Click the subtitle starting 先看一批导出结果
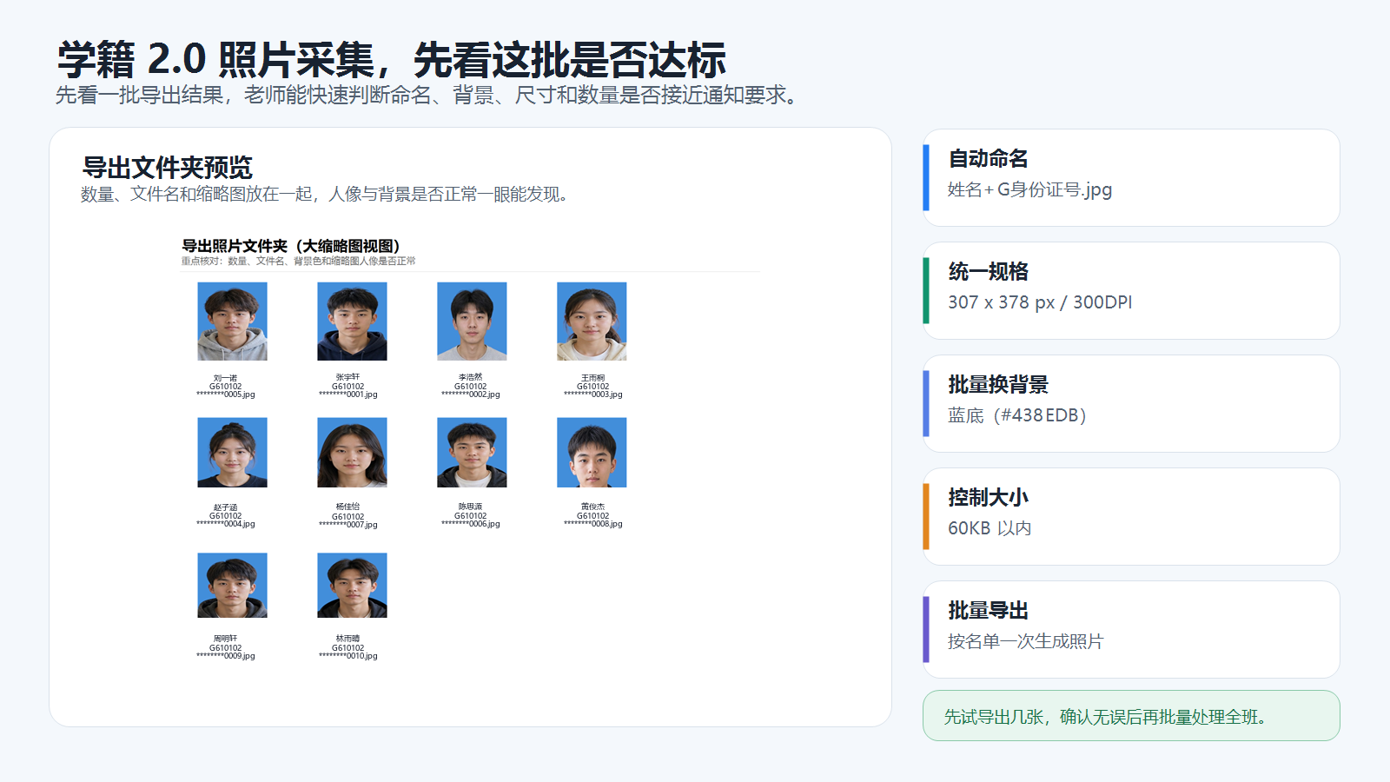 pyautogui.click(x=428, y=95)
